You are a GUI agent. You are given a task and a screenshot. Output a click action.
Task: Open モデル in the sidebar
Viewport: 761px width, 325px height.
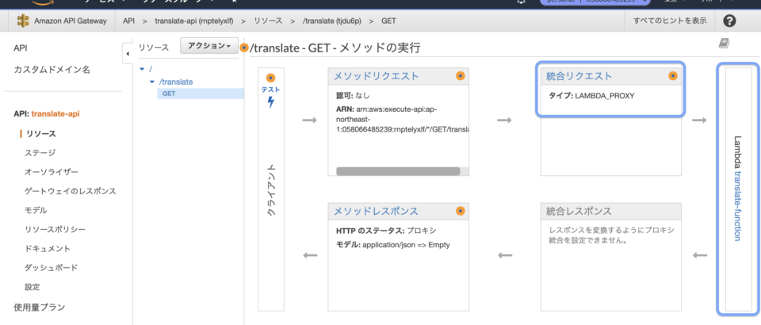36,210
